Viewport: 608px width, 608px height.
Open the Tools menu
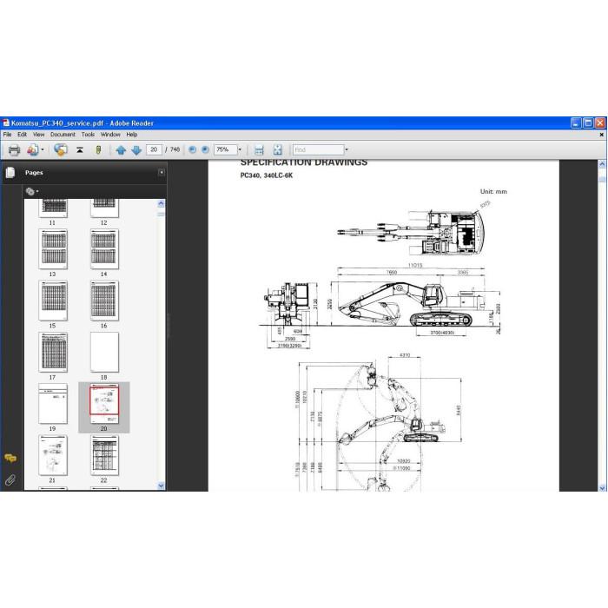point(88,135)
